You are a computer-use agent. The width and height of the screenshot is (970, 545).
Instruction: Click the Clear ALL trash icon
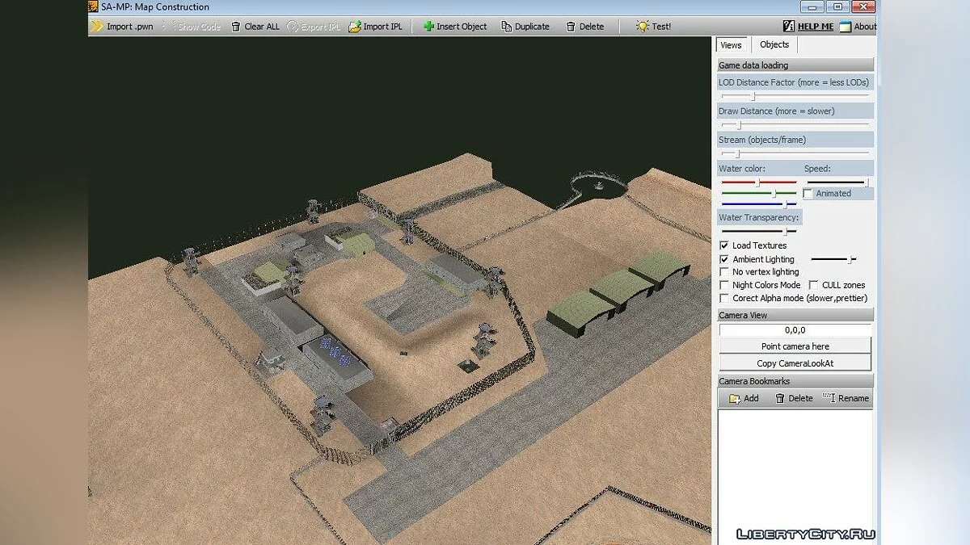236,27
